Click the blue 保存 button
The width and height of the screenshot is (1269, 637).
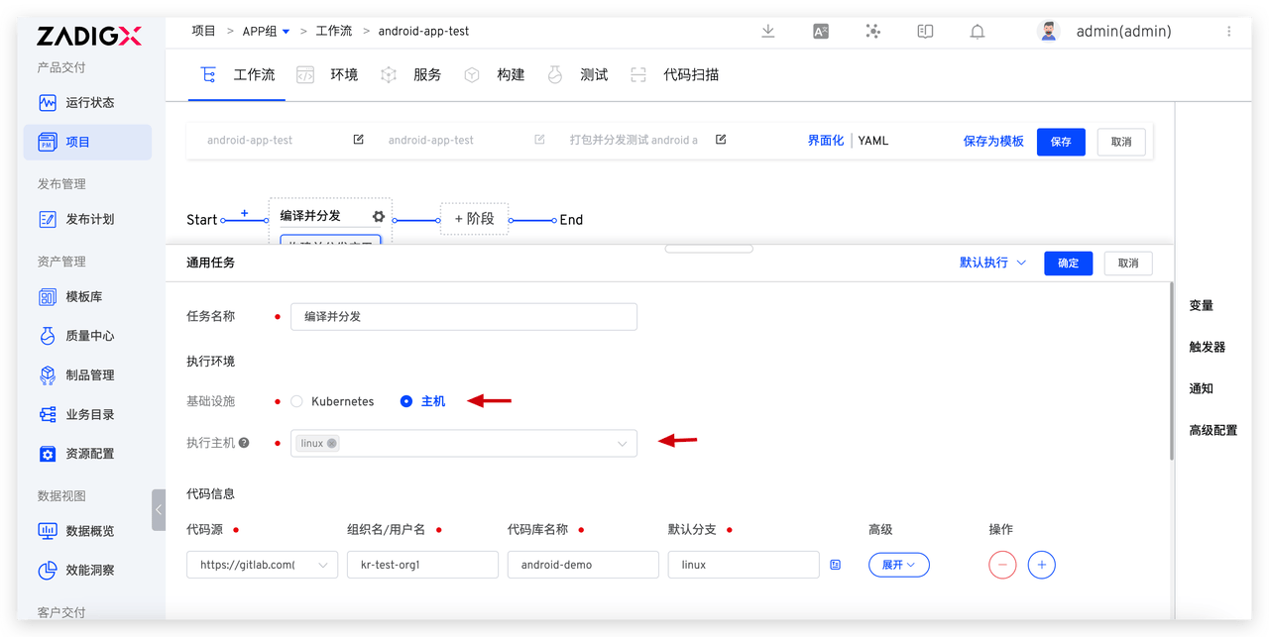tap(1061, 142)
